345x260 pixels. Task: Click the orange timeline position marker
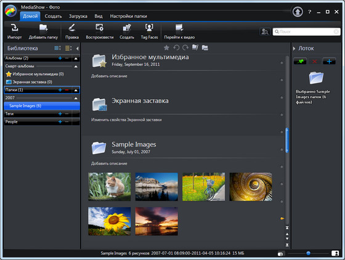(x=282, y=219)
